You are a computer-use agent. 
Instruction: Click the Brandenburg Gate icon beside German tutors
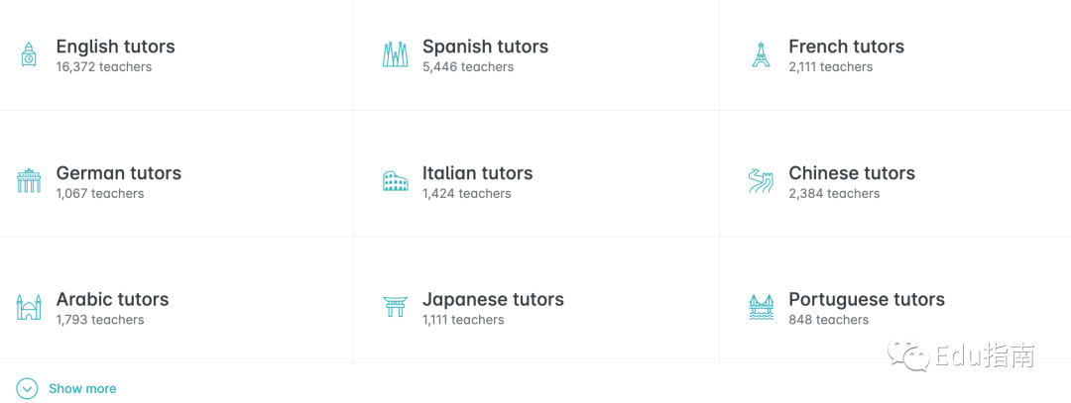point(29,181)
